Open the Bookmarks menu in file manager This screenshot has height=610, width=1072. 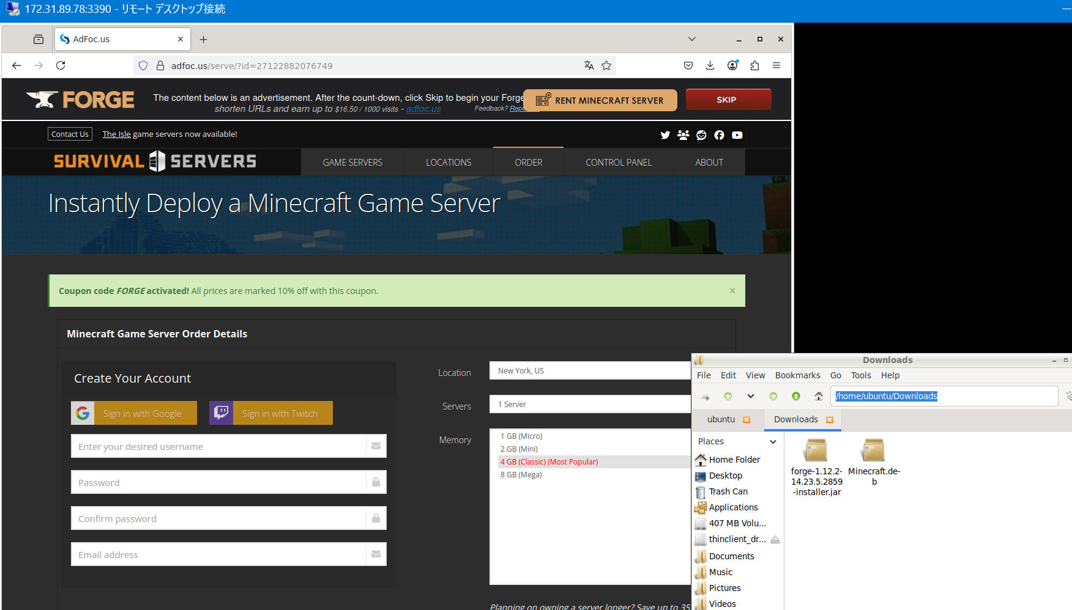point(797,375)
